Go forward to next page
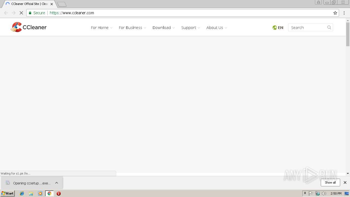The height and width of the screenshot is (197, 350). point(14,13)
